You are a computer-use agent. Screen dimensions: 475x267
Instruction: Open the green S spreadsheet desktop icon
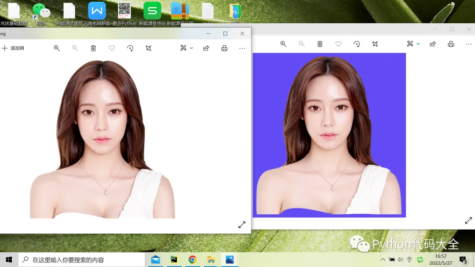tap(152, 14)
